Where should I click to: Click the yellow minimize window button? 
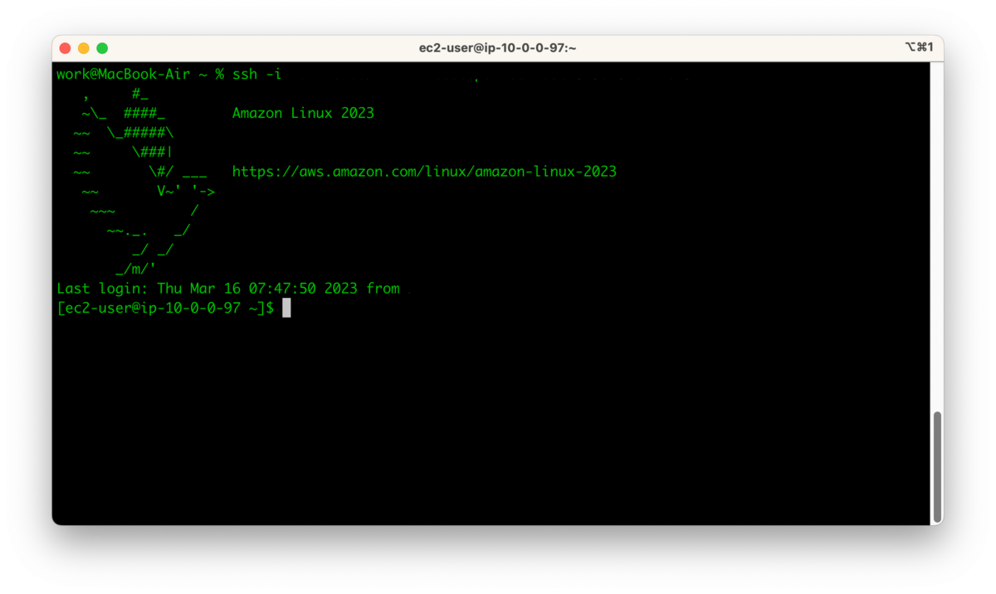coord(84,48)
